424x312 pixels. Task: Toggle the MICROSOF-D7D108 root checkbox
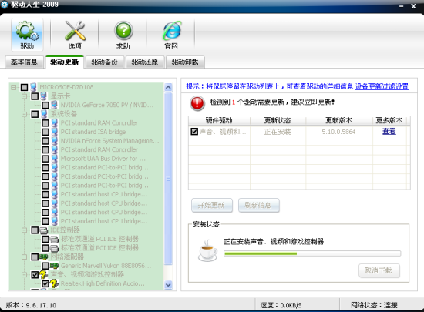click(25, 87)
